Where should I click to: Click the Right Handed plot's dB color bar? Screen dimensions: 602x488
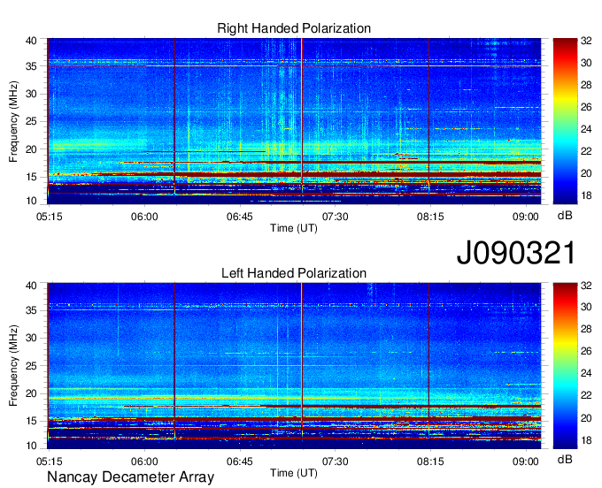tap(565, 121)
